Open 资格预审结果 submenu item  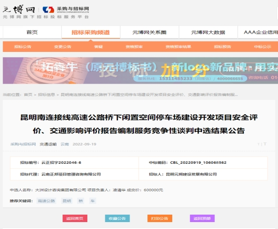coord(178,46)
